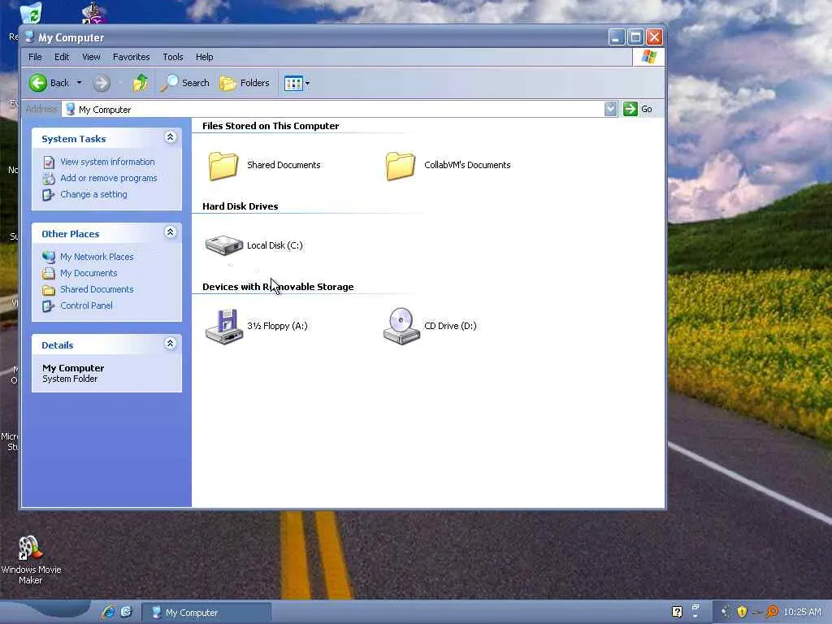Viewport: 832px width, 624px height.
Task: Click the green Back arrow button
Action: click(x=38, y=83)
